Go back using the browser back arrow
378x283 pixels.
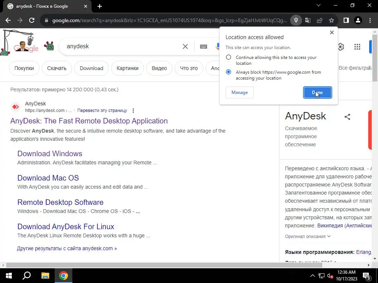click(8, 21)
